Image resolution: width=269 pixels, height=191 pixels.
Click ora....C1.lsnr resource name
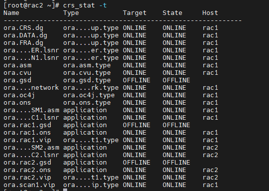(x=31, y=118)
